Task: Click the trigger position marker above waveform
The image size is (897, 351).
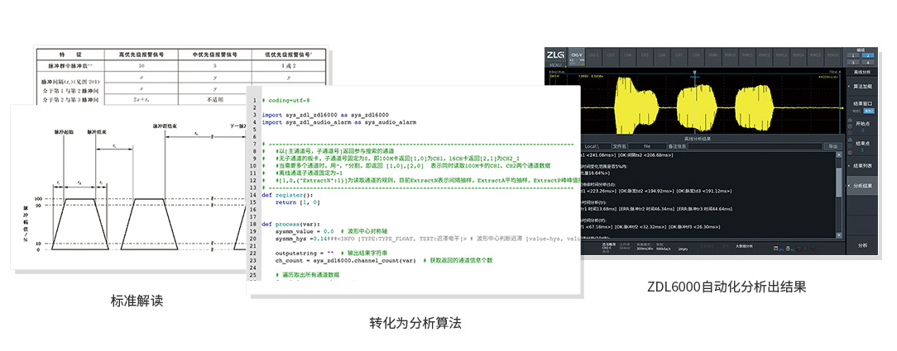Action: pos(693,73)
